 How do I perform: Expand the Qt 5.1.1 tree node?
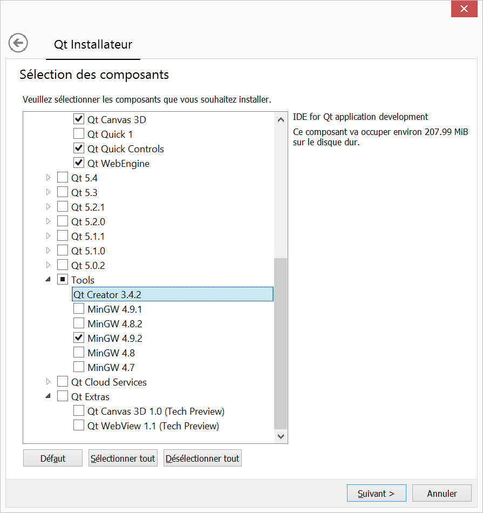[x=49, y=236]
